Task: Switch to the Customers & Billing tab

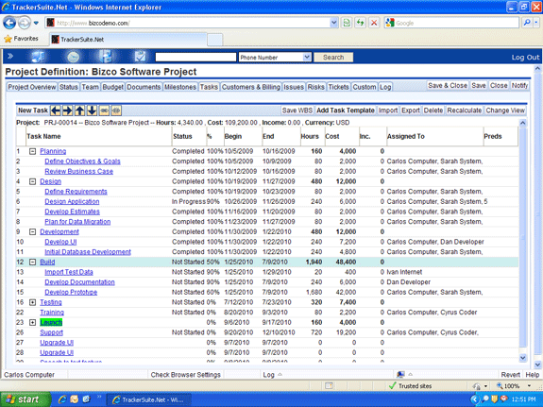Action: (250, 87)
